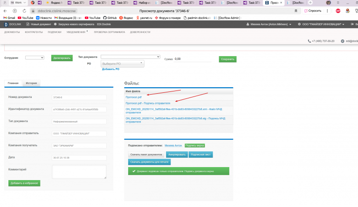Image resolution: width=358 pixels, height=207 pixels.
Task: Open the ДОВЕРЕННОСТИ menu
Action: pyautogui.click(x=140, y=32)
